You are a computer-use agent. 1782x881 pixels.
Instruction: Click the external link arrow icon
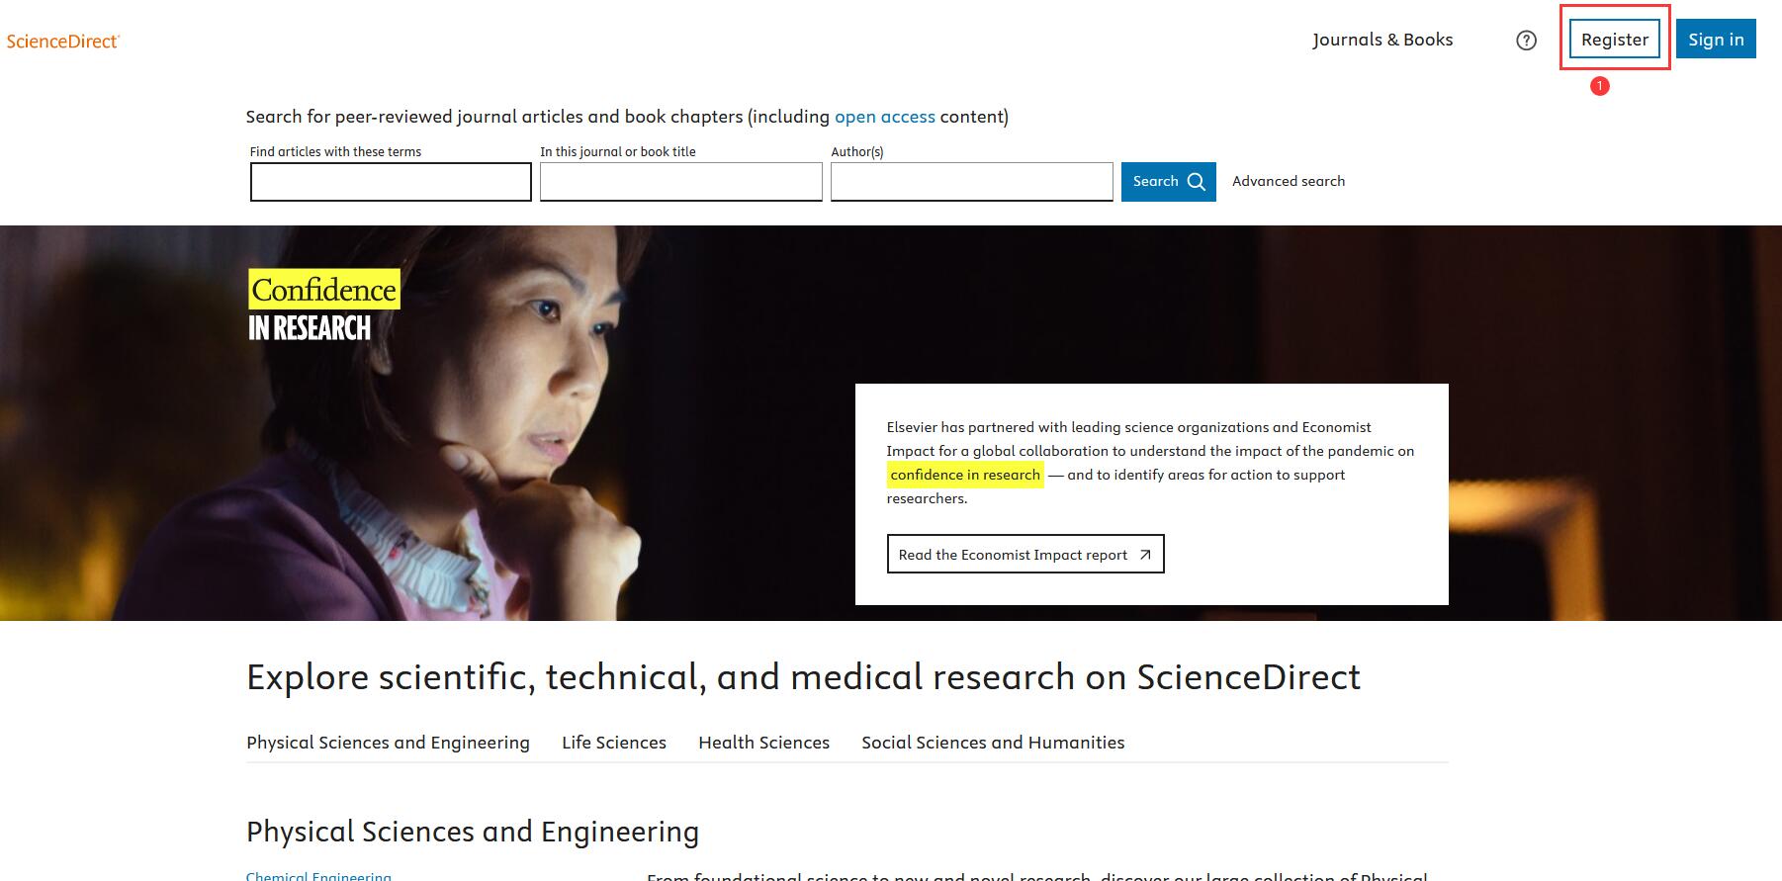(1145, 555)
